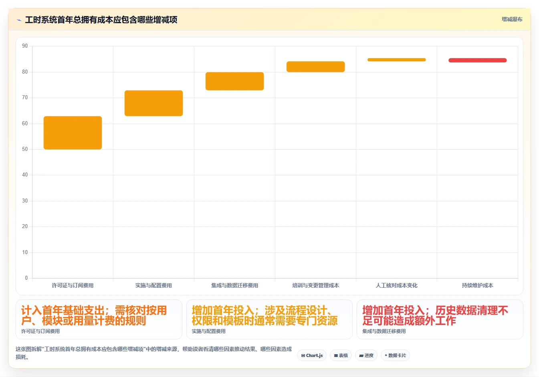Image resolution: width=539 pixels, height=377 pixels.
Task: Click the 许可证与订阅费用 waterfall bar
Action: click(73, 133)
